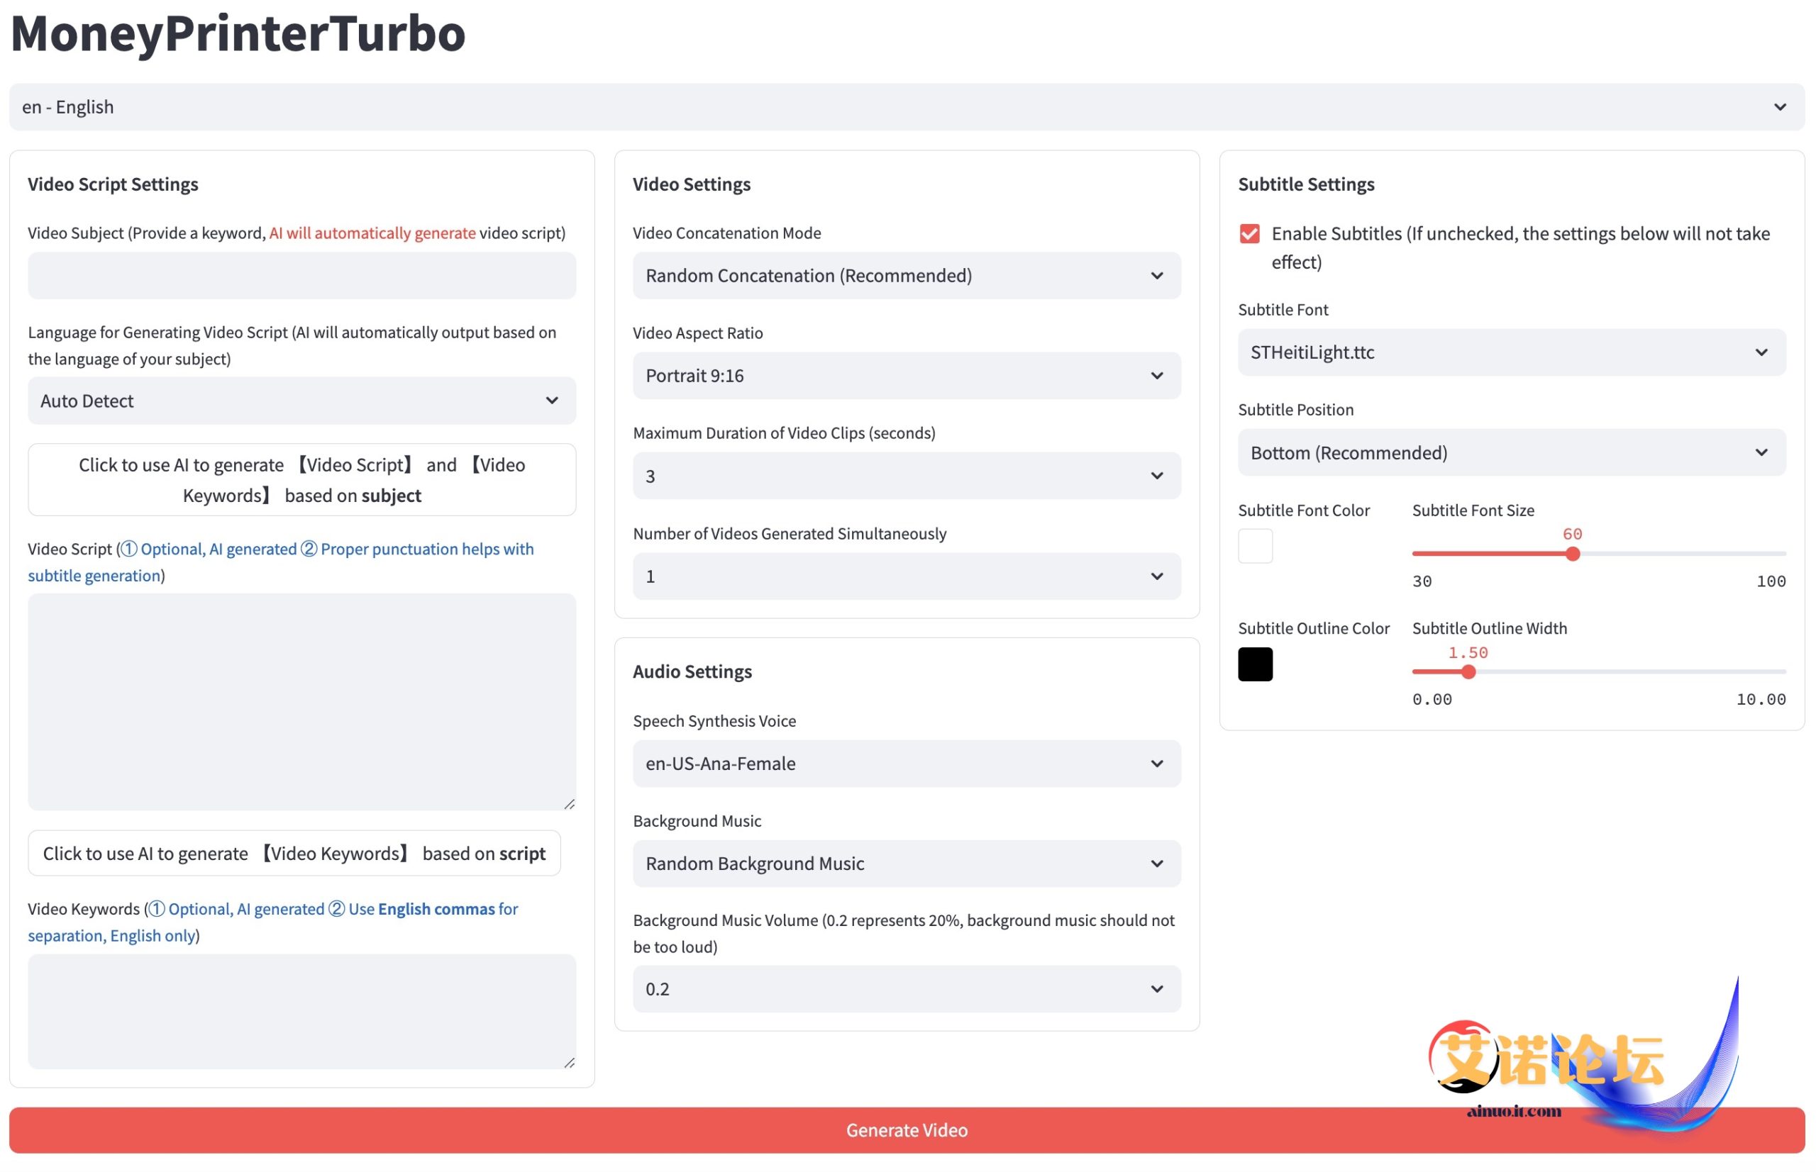
Task: Click the Video Keywords resize grip icon
Action: [x=570, y=1062]
